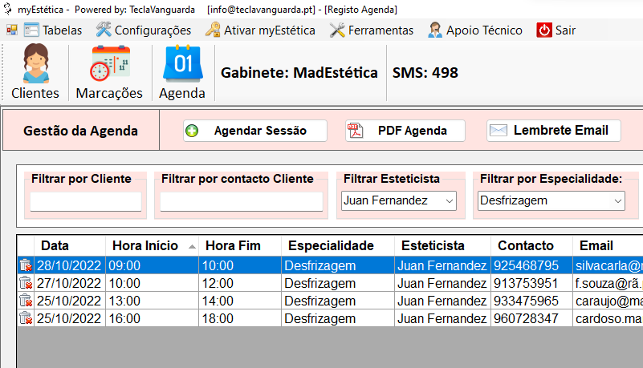The width and height of the screenshot is (643, 368).
Task: Open the Configurações menu
Action: coord(144,30)
